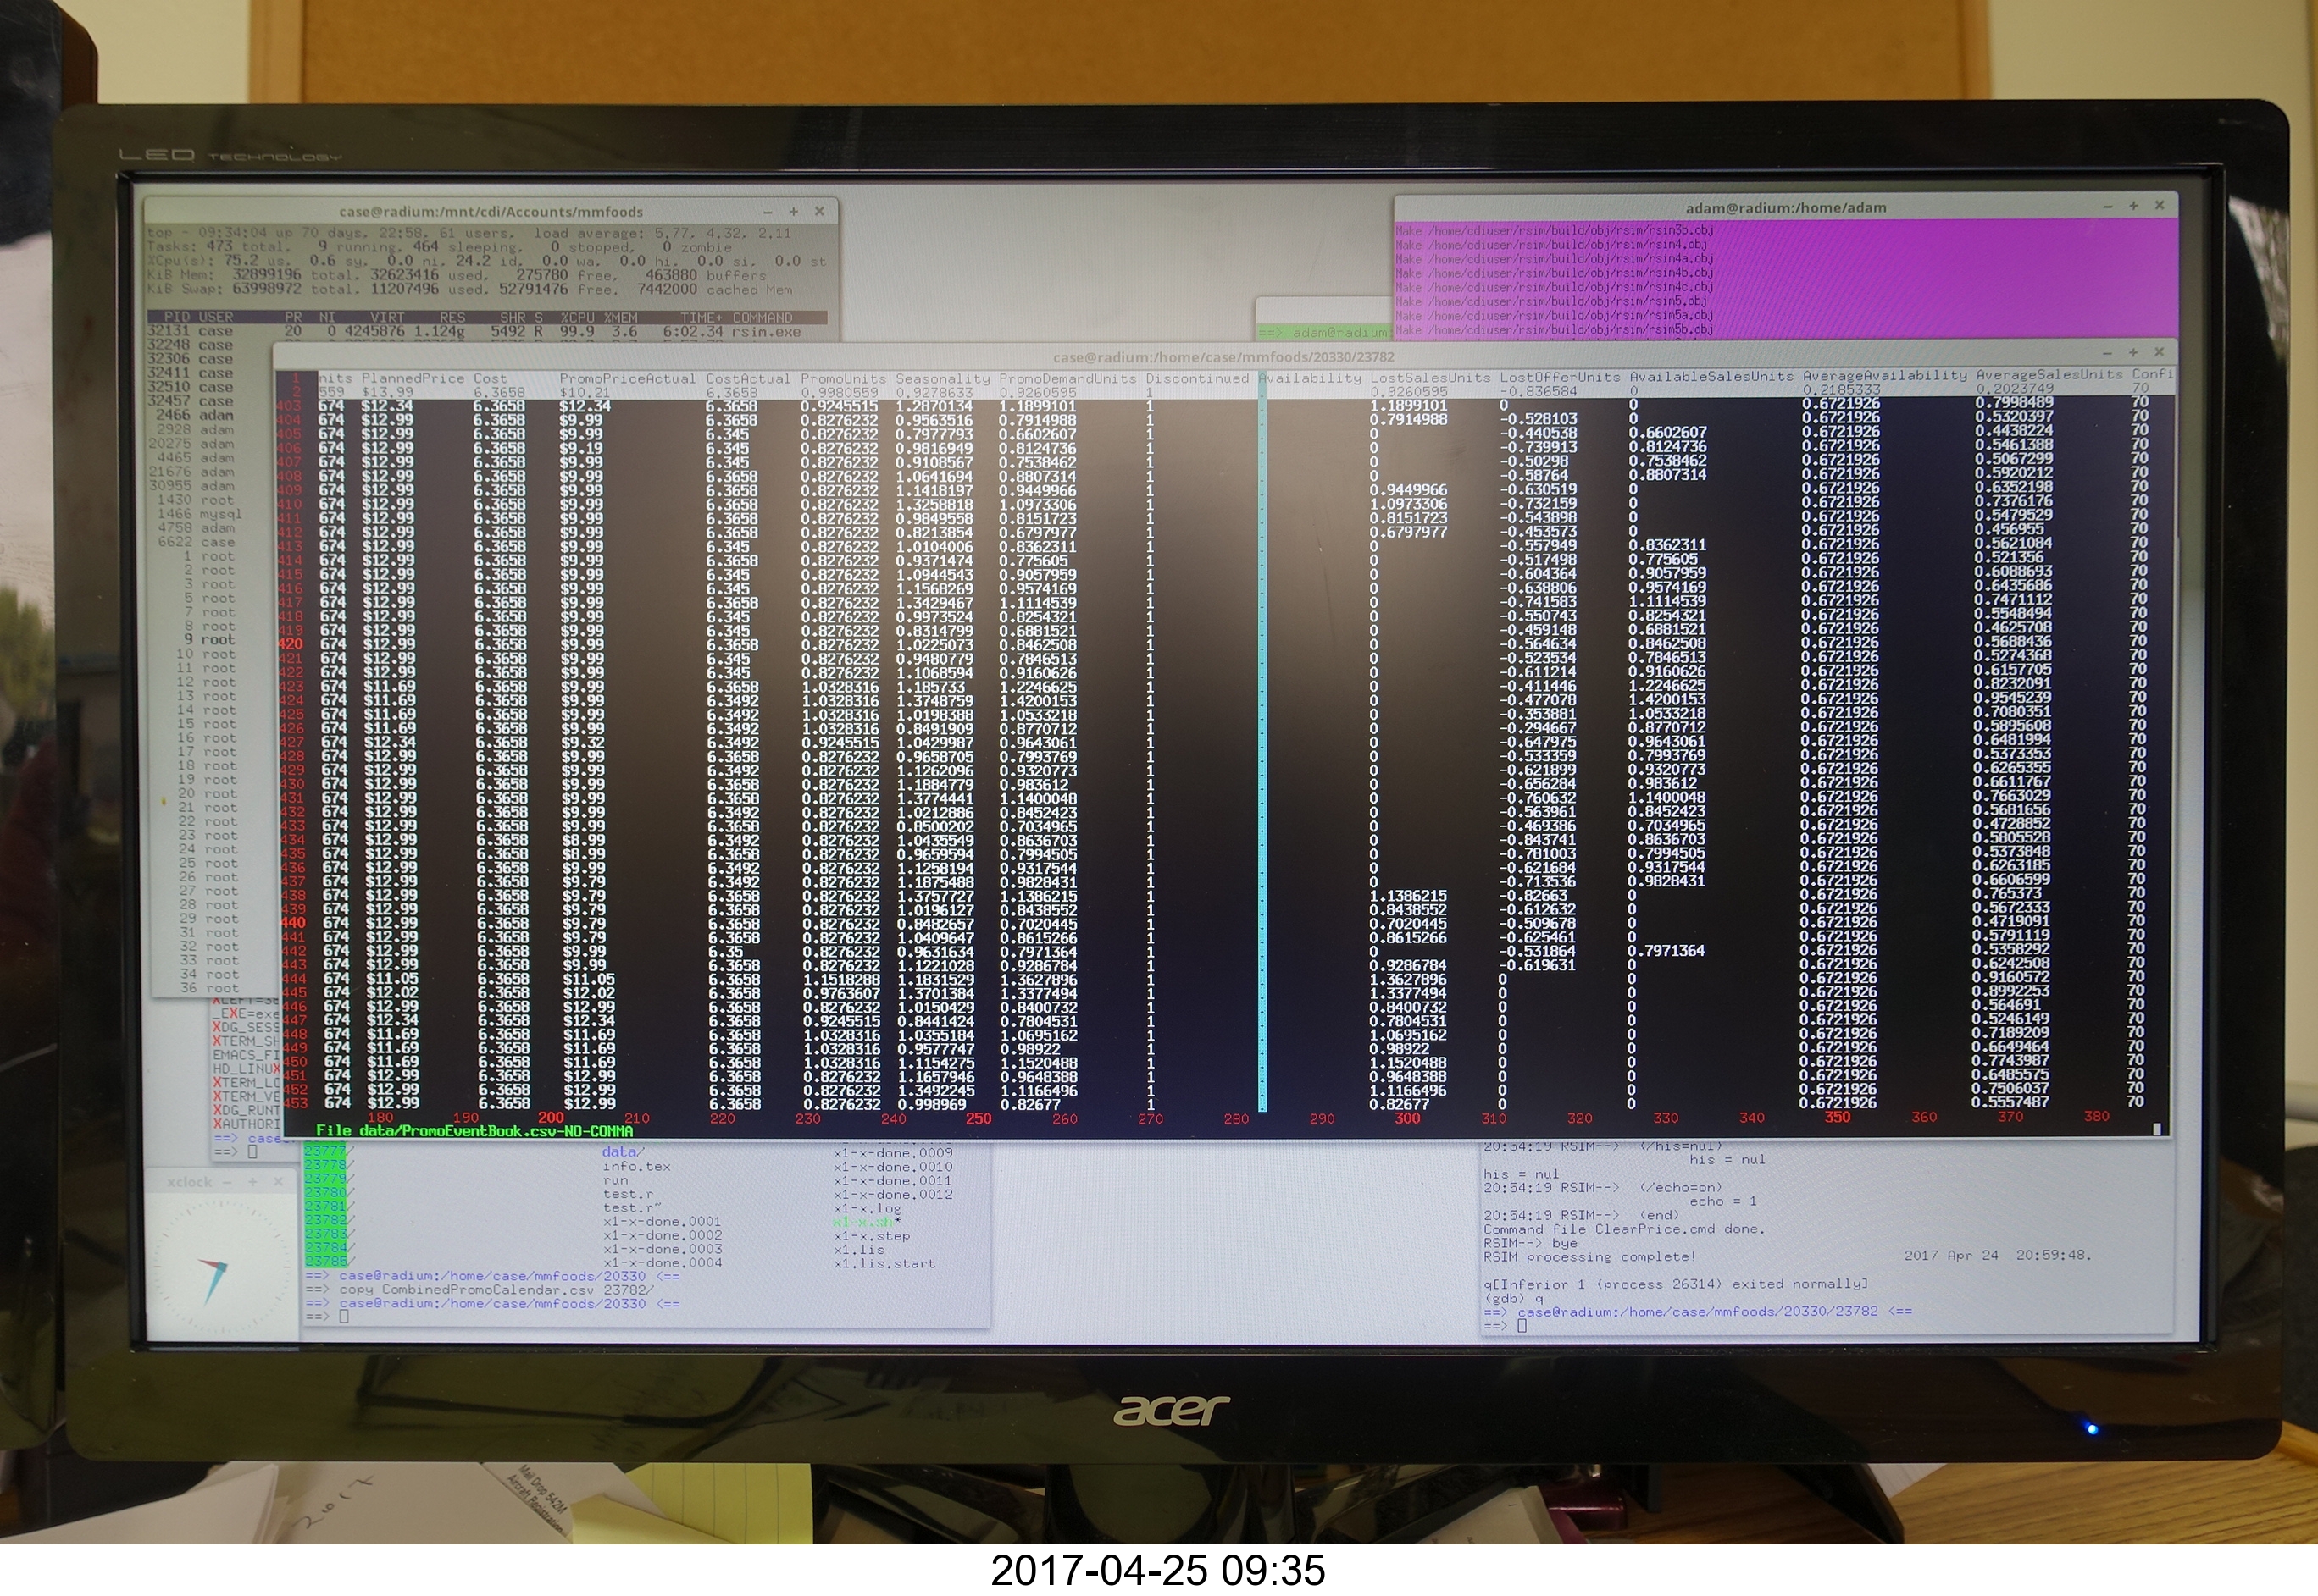
Task: Click ruler marker 250 on bottom ruler
Action: pyautogui.click(x=979, y=1119)
